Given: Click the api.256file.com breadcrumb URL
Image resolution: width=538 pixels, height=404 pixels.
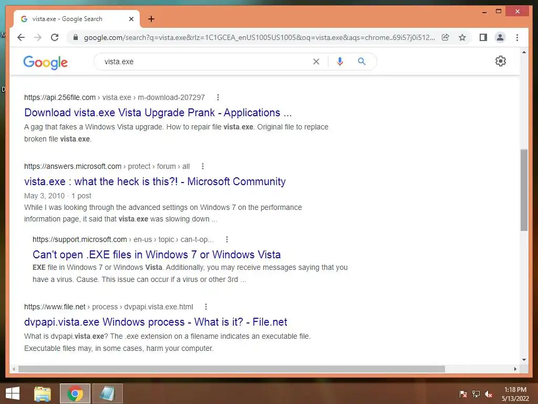Looking at the screenshot, I should click(x=114, y=97).
